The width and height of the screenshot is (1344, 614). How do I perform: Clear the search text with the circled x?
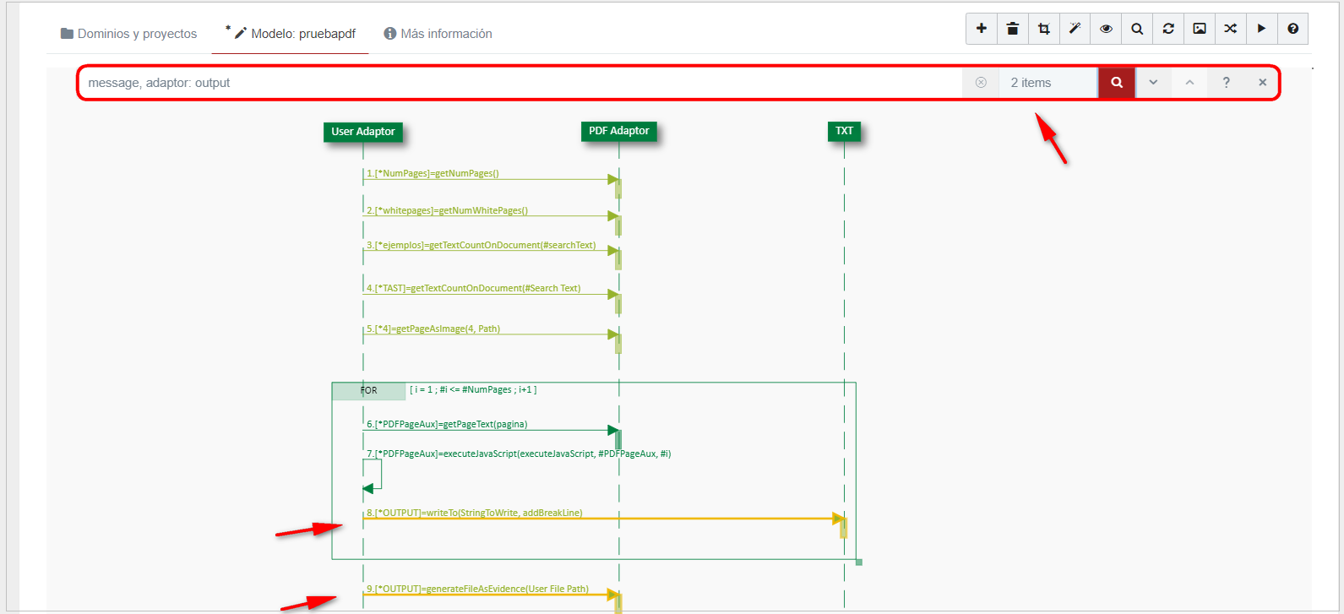(x=981, y=83)
